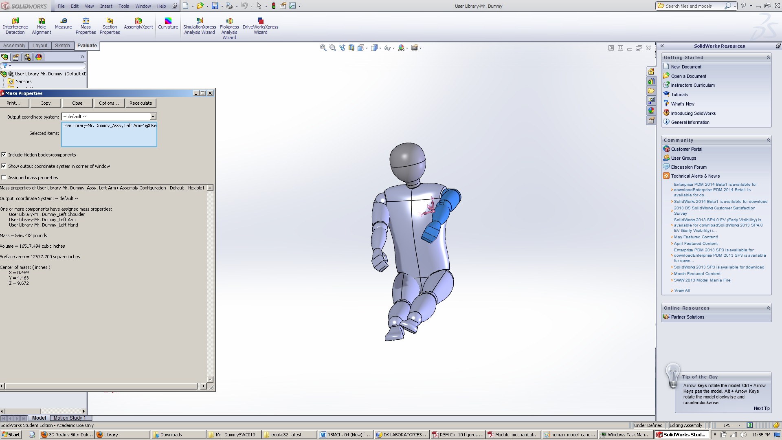Open the Tutorials link
The image size is (782, 440).
pos(679,95)
